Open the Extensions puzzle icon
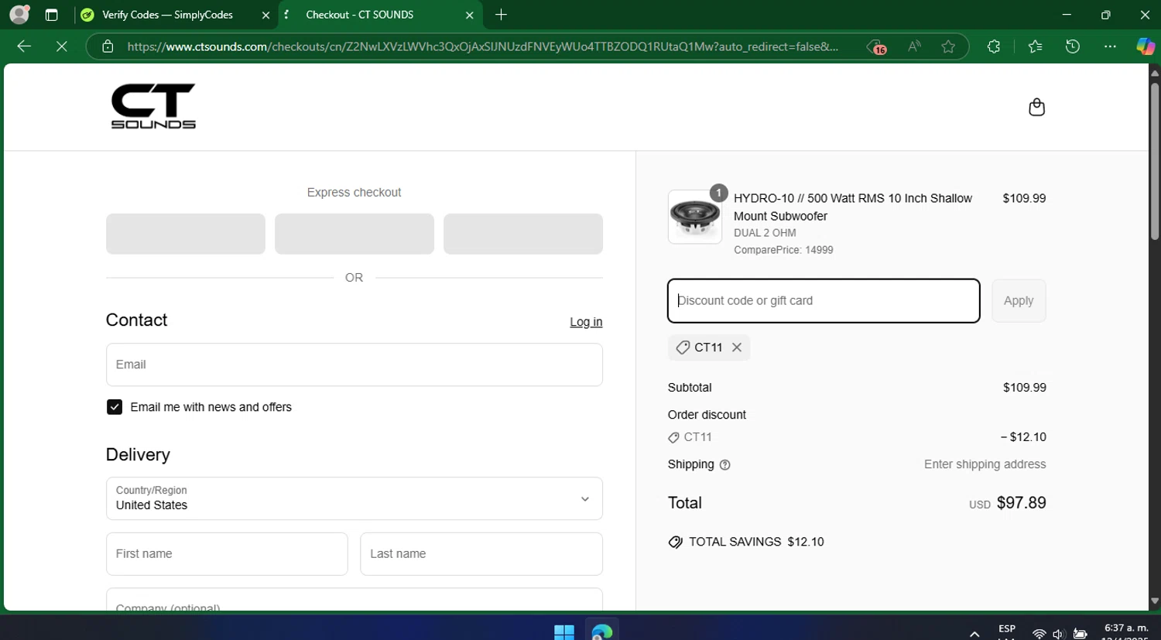 coord(994,46)
